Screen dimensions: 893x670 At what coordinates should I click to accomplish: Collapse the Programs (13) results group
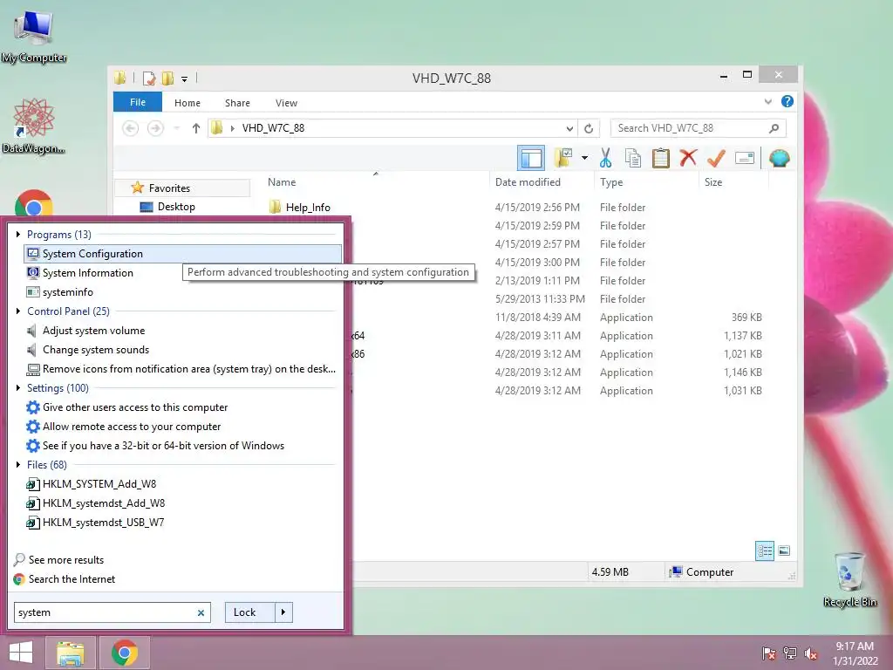[x=17, y=234]
